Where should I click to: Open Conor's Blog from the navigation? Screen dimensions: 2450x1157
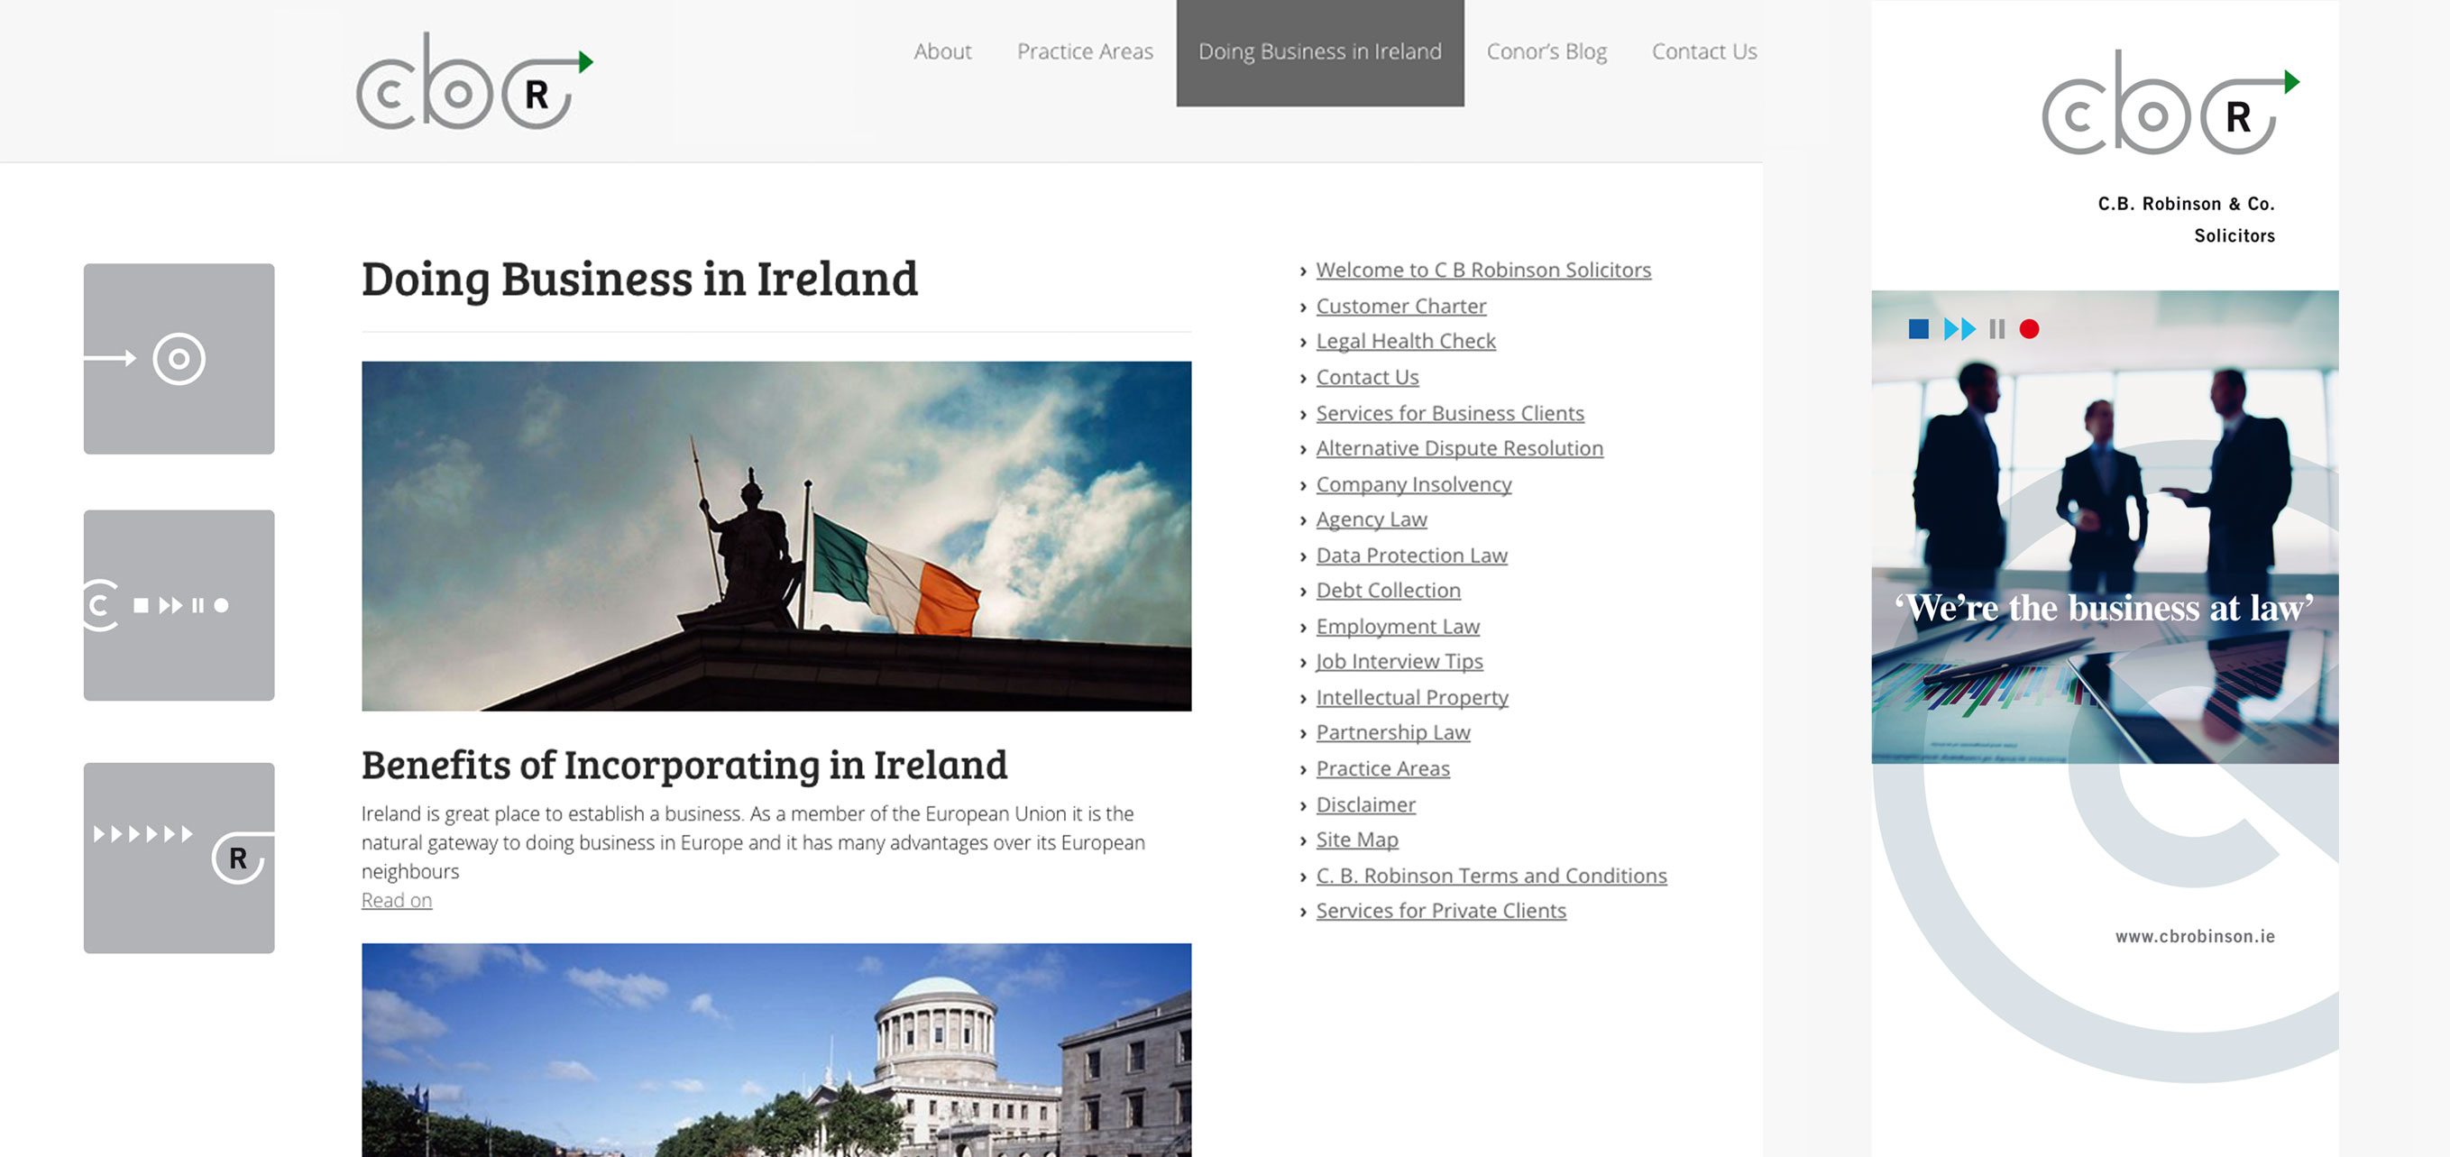coord(1546,51)
